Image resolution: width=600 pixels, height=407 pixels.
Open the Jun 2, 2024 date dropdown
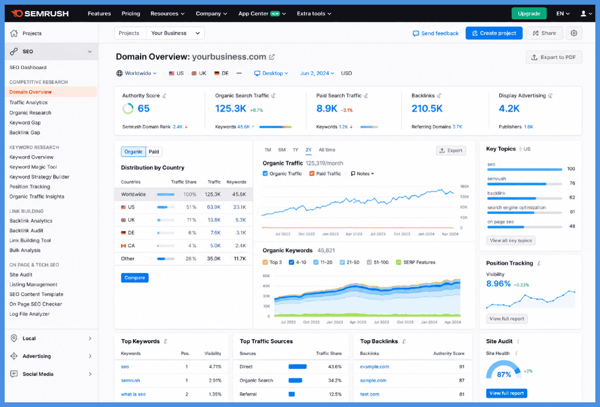point(317,73)
